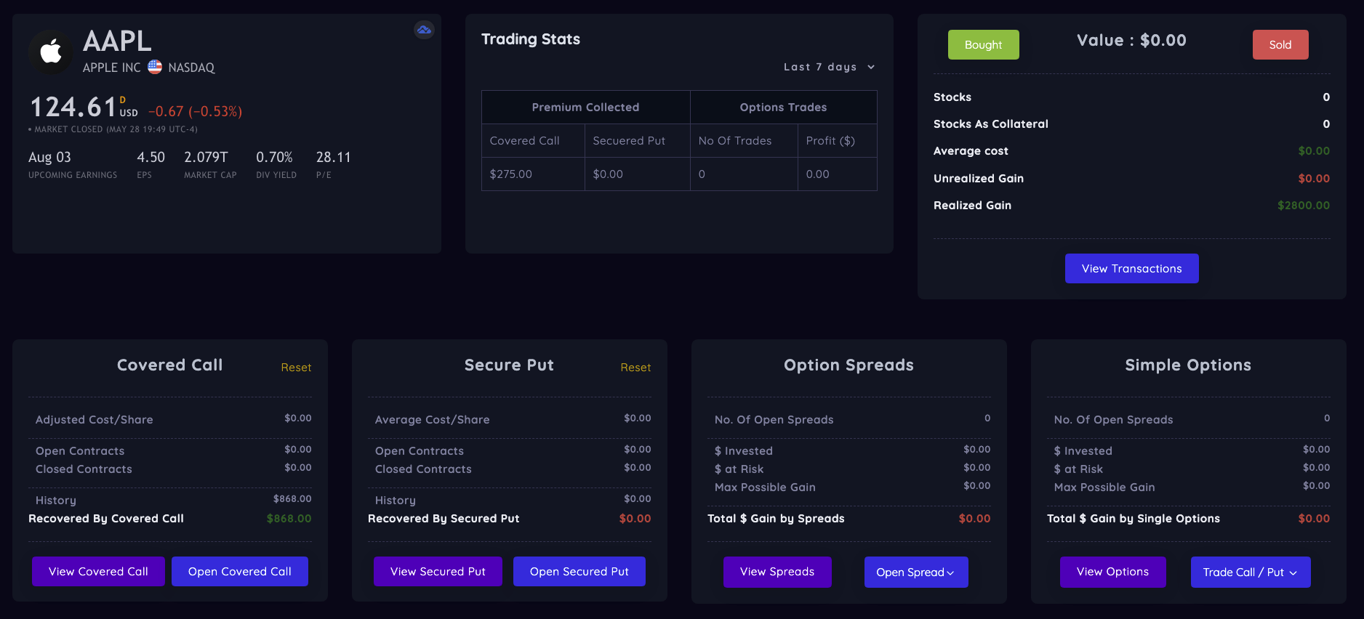Click the 0.70% div yield value
Image resolution: width=1364 pixels, height=619 pixels.
click(x=274, y=157)
